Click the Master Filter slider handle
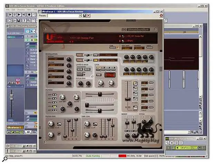 (100, 111)
